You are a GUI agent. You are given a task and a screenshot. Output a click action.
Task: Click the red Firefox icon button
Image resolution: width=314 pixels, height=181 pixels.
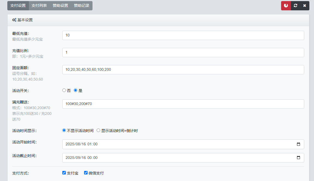[286, 6]
